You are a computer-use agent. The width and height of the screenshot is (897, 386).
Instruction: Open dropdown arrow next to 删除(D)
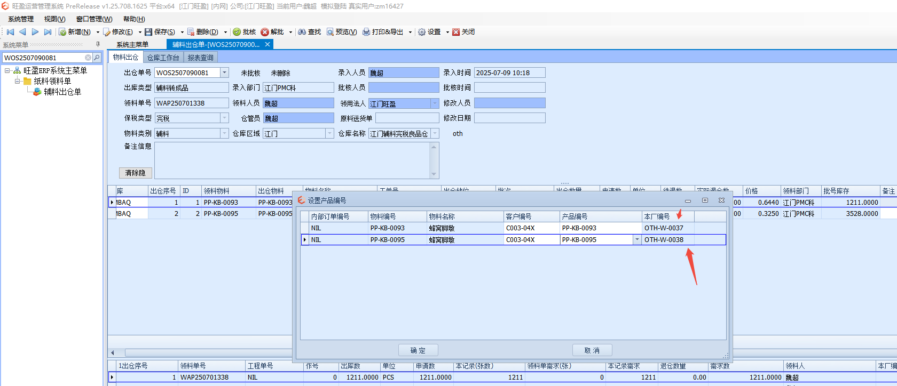(x=225, y=32)
